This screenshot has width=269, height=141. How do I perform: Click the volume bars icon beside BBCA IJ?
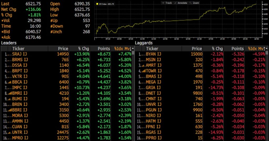(10, 82)
